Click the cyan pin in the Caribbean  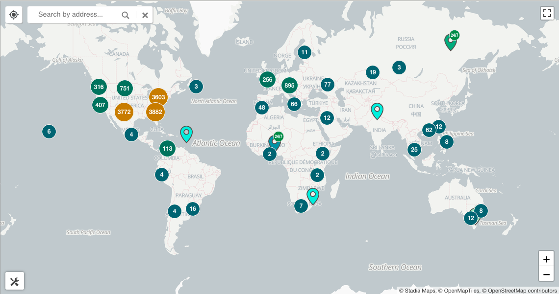tap(186, 134)
